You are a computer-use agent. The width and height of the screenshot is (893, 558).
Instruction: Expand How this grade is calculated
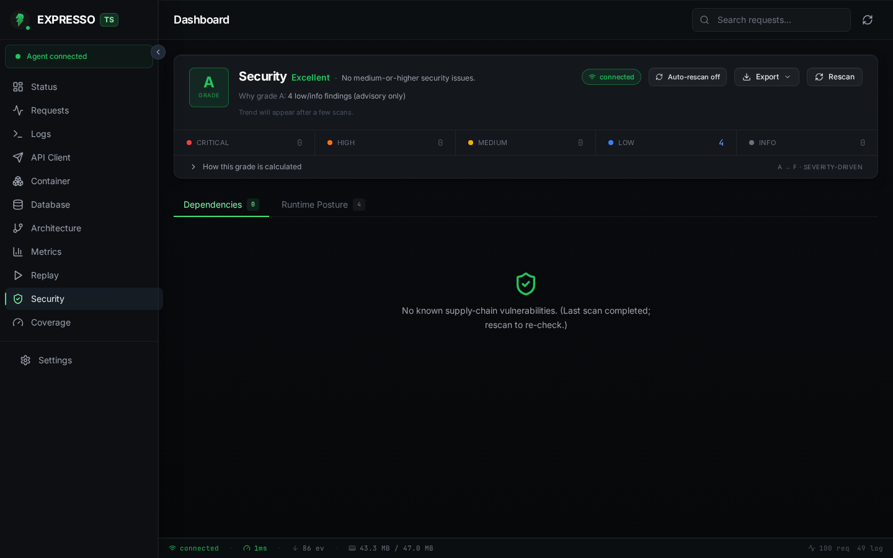(246, 167)
